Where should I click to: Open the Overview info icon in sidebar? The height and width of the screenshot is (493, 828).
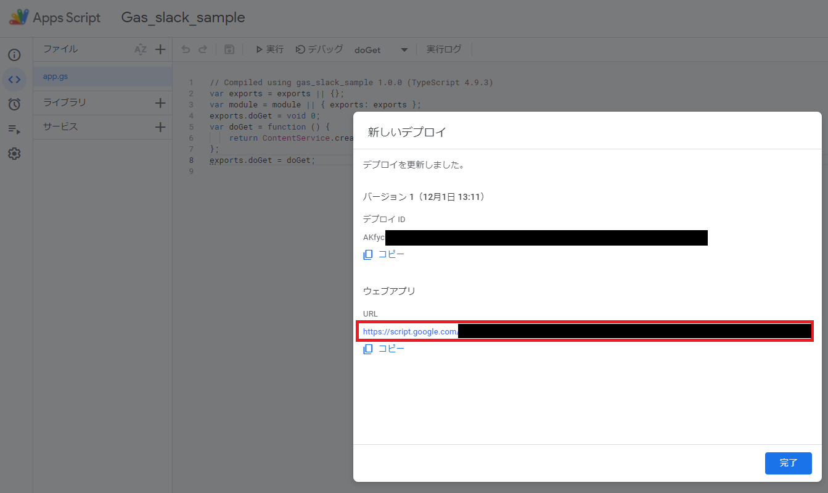[14, 55]
